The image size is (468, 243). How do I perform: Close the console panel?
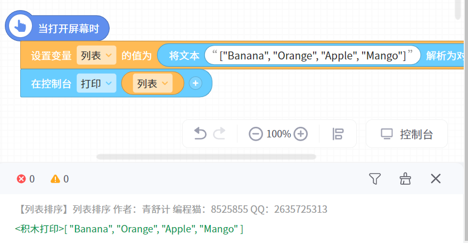pyautogui.click(x=436, y=179)
